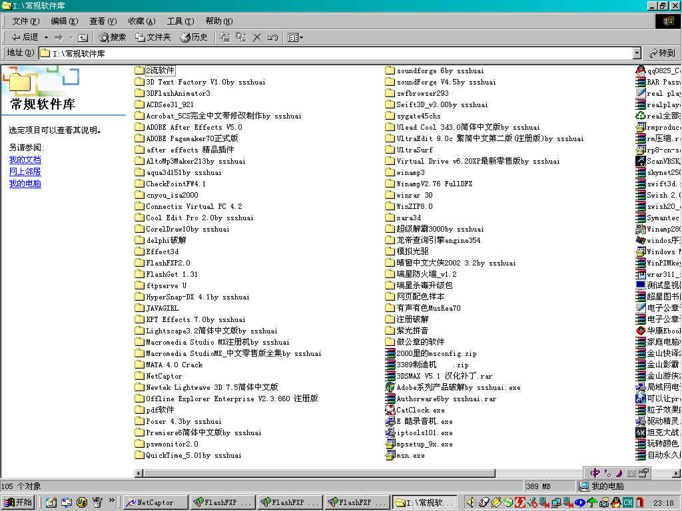Click the delete X toolbar icon
This screenshot has height=511, width=682.
point(257,37)
